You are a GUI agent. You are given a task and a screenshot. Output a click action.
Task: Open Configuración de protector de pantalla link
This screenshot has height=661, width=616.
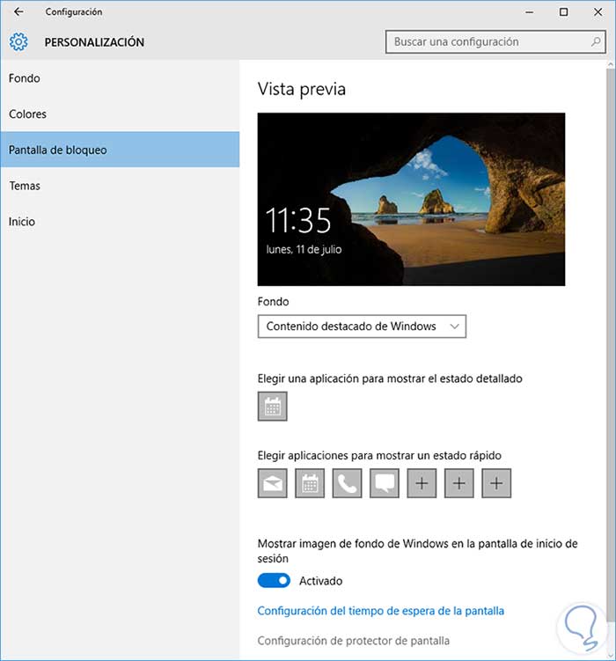354,641
